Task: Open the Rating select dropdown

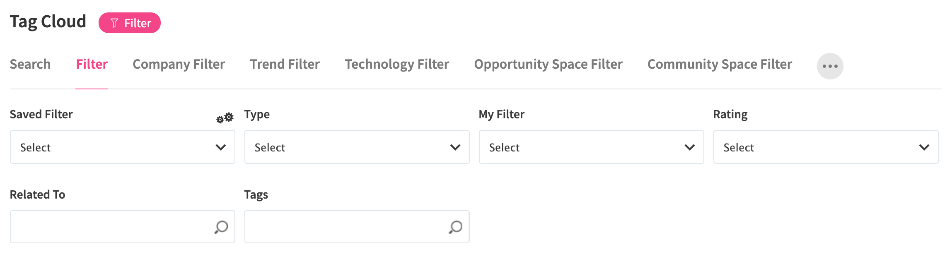Action: click(826, 147)
